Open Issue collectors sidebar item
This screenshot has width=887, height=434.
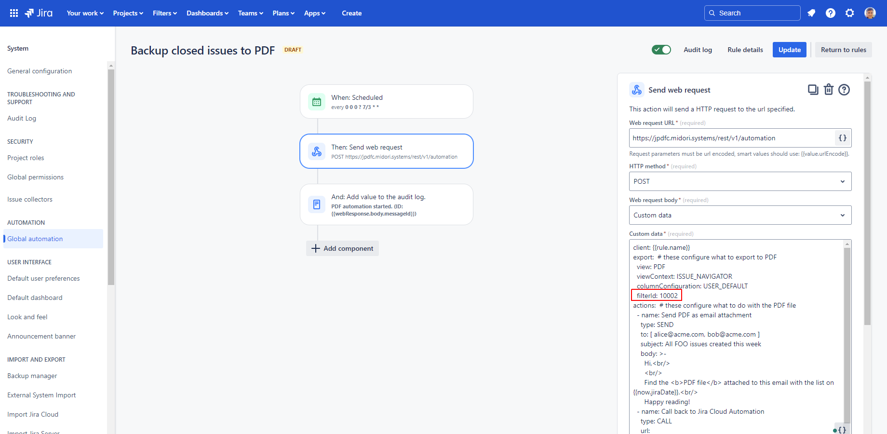point(30,199)
